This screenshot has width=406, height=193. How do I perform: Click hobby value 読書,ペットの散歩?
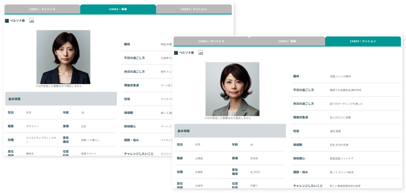[x=340, y=76]
